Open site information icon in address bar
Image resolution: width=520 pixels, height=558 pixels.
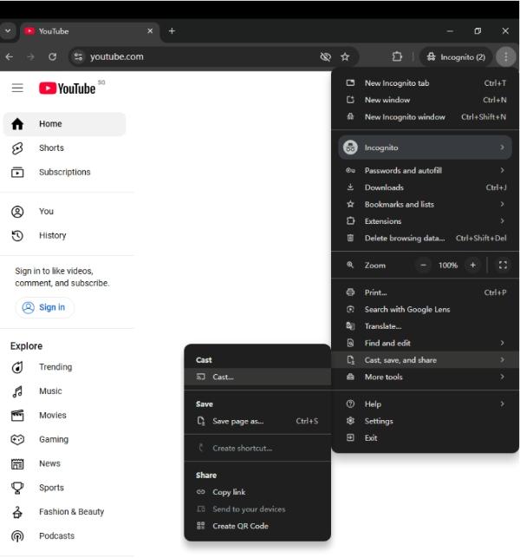click(x=78, y=57)
